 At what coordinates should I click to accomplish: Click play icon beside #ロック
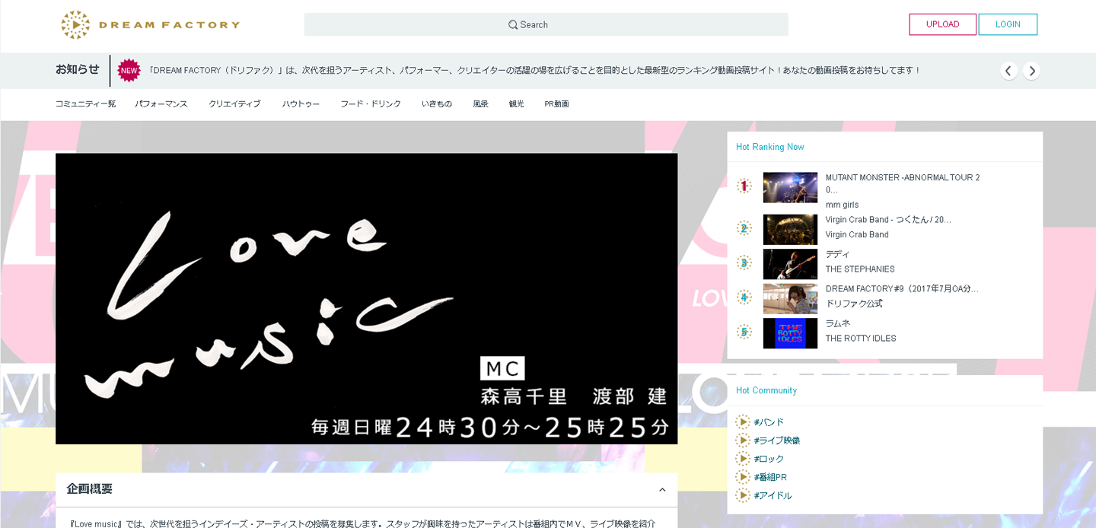point(743,458)
